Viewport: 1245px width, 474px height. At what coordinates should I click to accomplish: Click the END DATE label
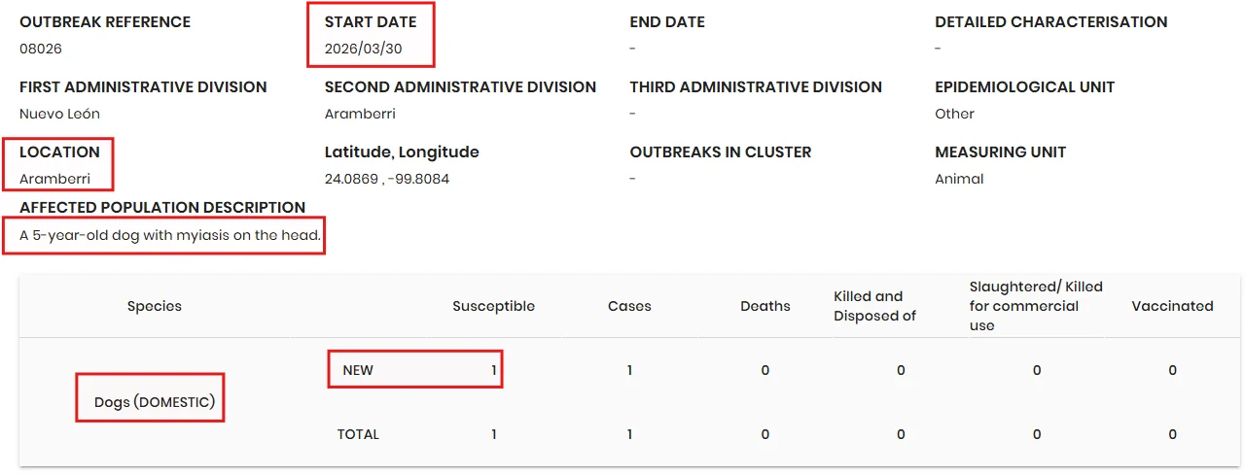pyautogui.click(x=667, y=22)
